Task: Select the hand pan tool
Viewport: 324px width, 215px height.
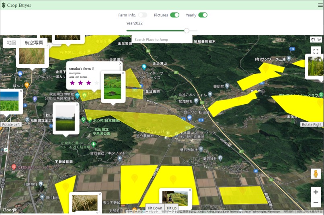Action: (x=313, y=39)
